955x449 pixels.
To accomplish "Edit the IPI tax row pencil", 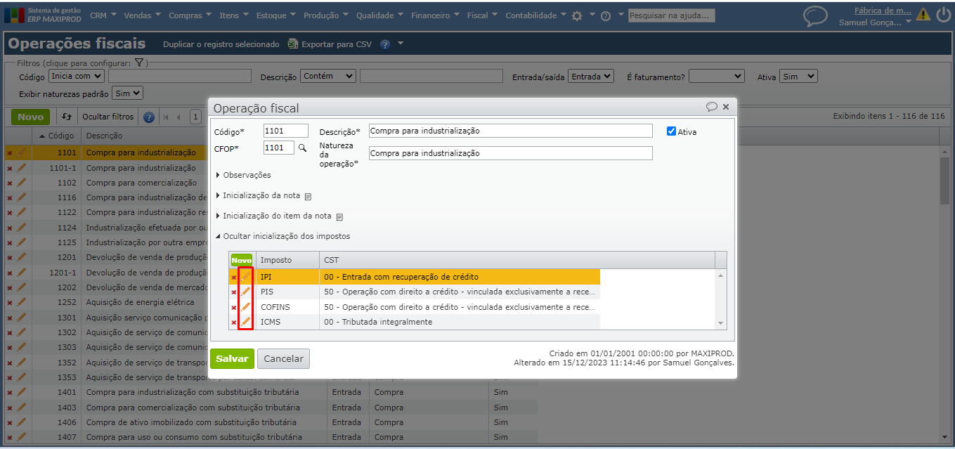I will 245,277.
